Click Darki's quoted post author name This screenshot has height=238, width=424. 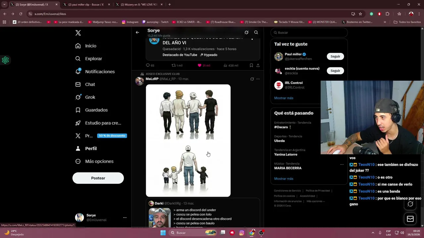(x=159, y=203)
